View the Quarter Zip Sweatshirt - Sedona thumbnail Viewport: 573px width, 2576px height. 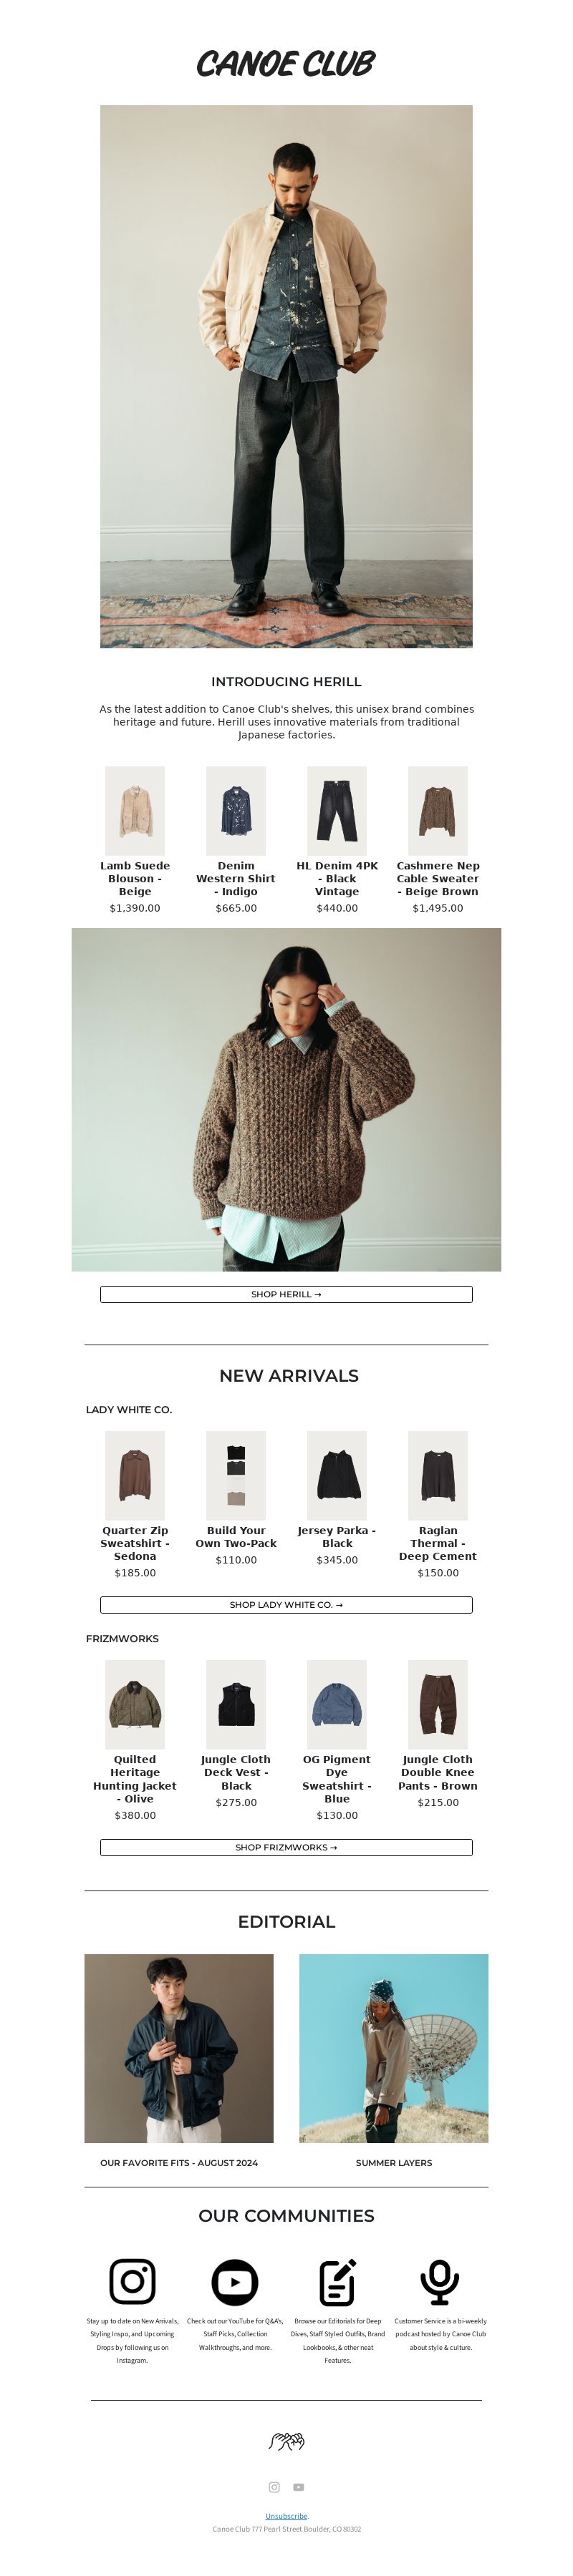coord(135,1474)
